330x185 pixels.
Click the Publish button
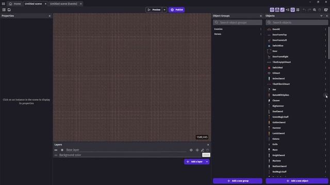pos(176,10)
